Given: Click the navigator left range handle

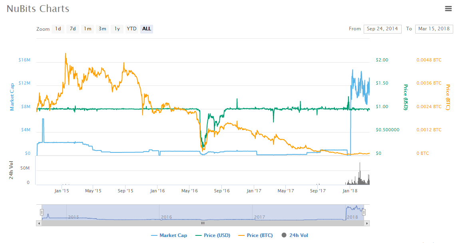Looking at the screenshot, I should (42, 213).
